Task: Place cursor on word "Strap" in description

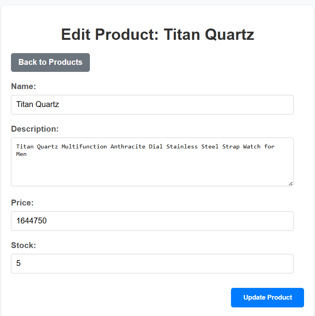Action: [231, 146]
